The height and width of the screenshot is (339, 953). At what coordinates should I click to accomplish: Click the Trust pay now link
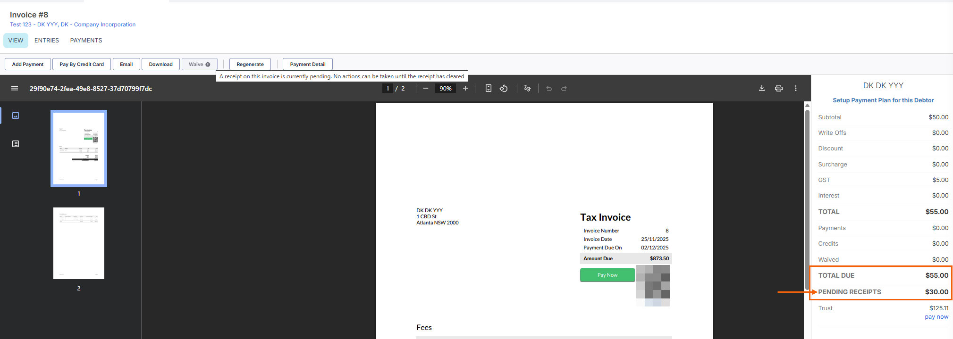936,317
